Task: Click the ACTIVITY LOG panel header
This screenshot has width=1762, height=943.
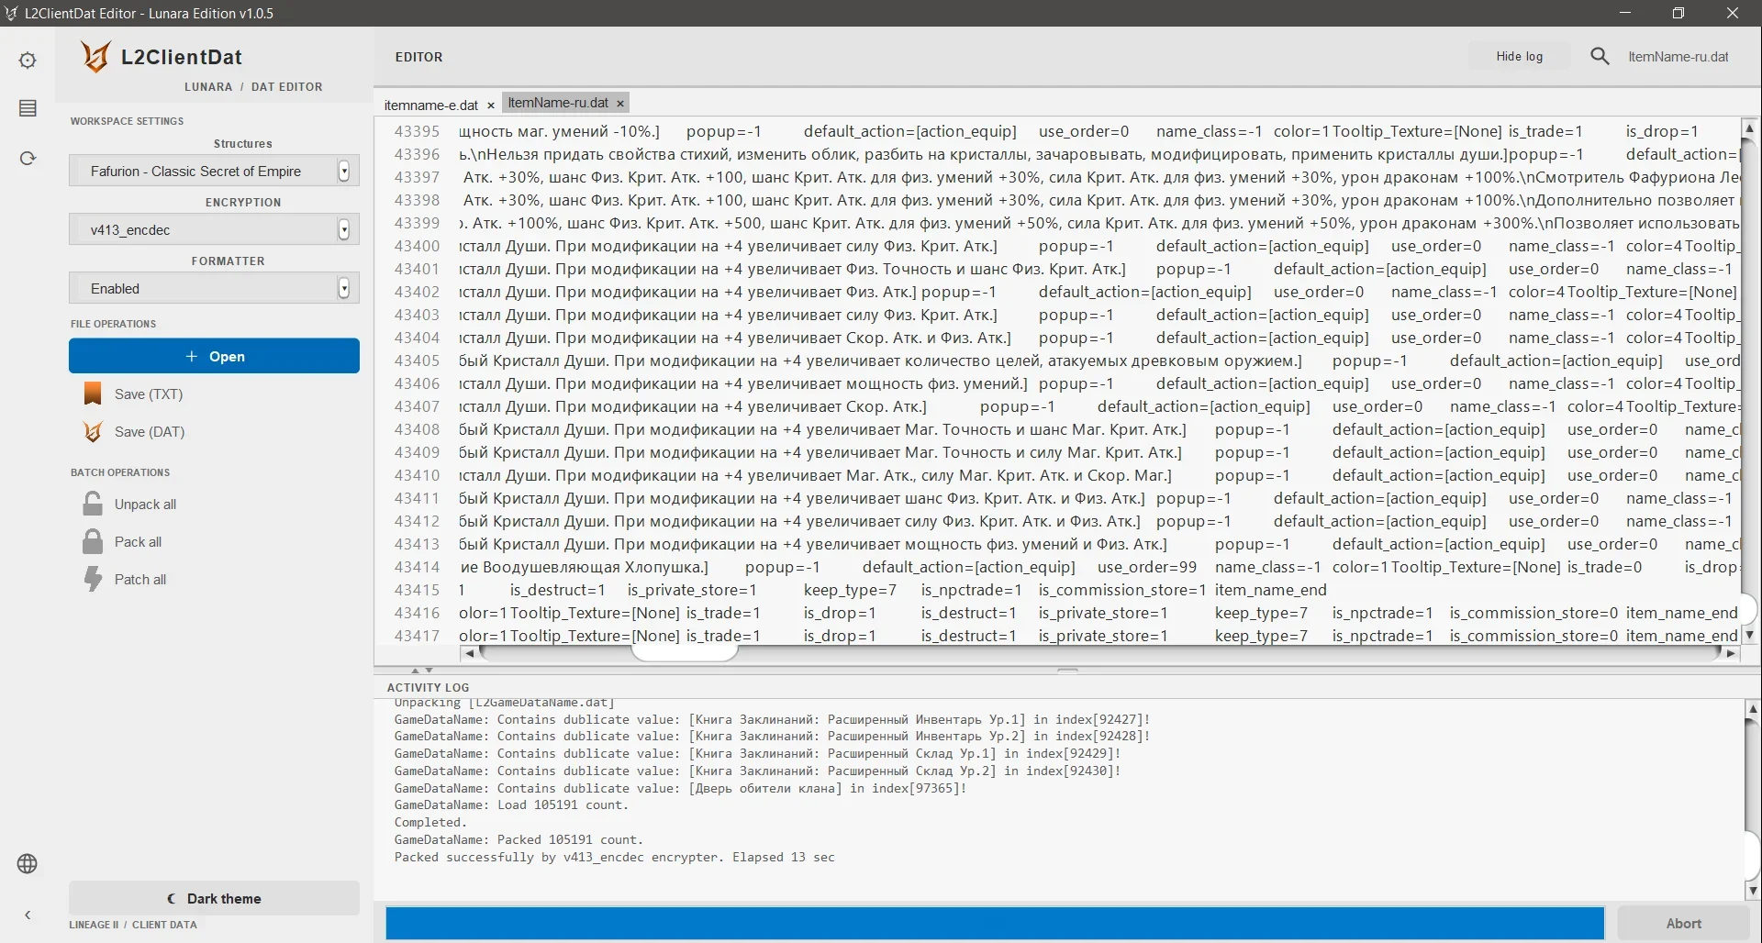Action: tap(428, 687)
